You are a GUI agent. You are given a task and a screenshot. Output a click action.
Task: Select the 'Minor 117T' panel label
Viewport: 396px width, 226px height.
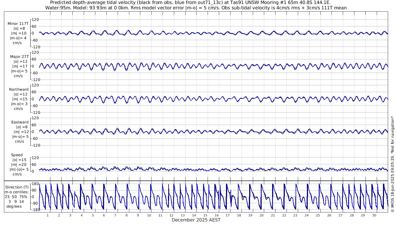[x=18, y=24]
